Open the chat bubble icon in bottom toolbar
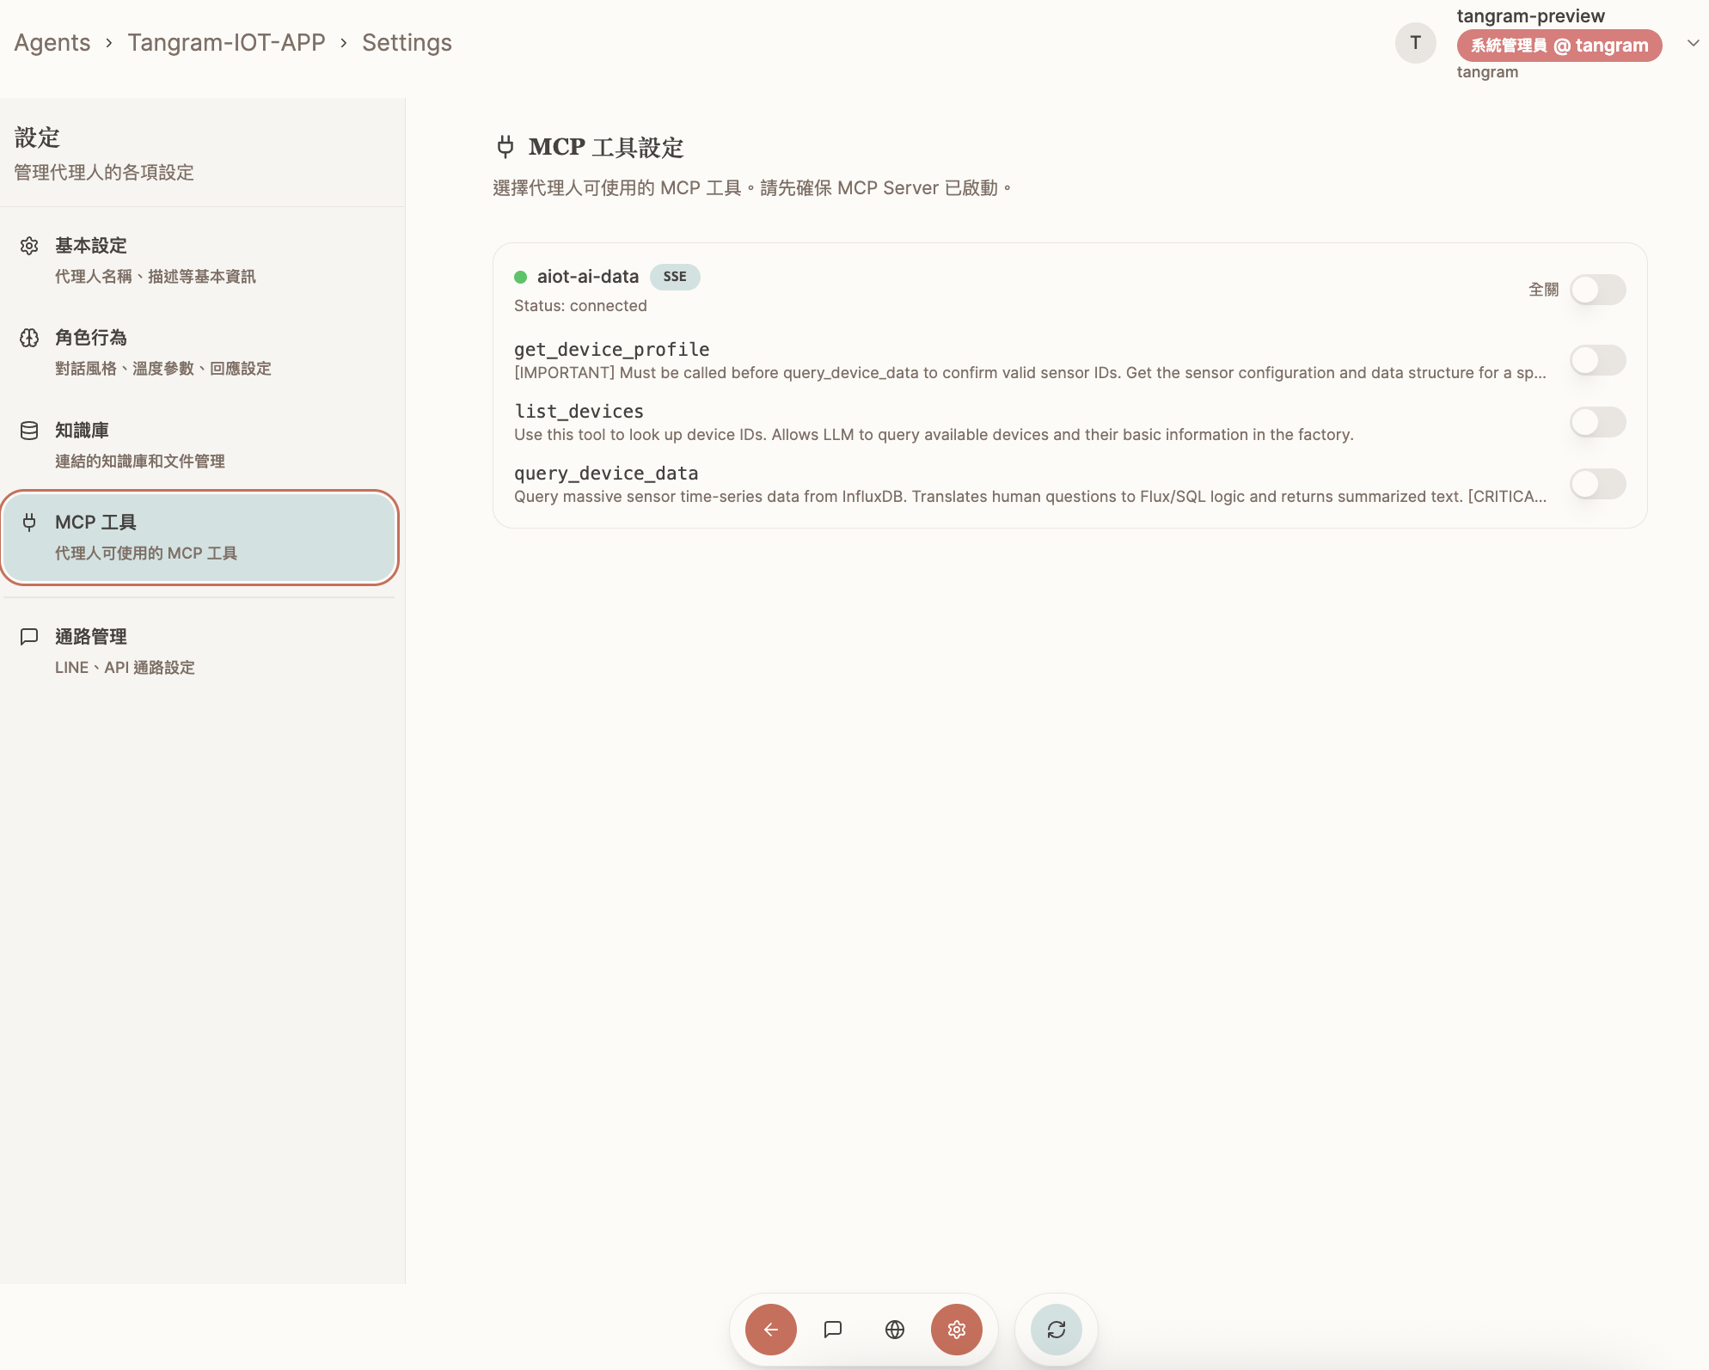The height and width of the screenshot is (1370, 1709). tap(832, 1330)
